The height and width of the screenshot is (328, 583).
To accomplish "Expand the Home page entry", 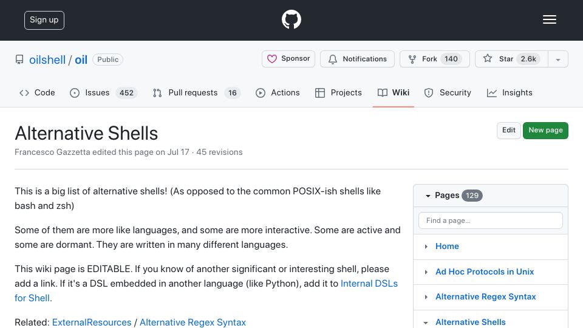I will pos(426,247).
